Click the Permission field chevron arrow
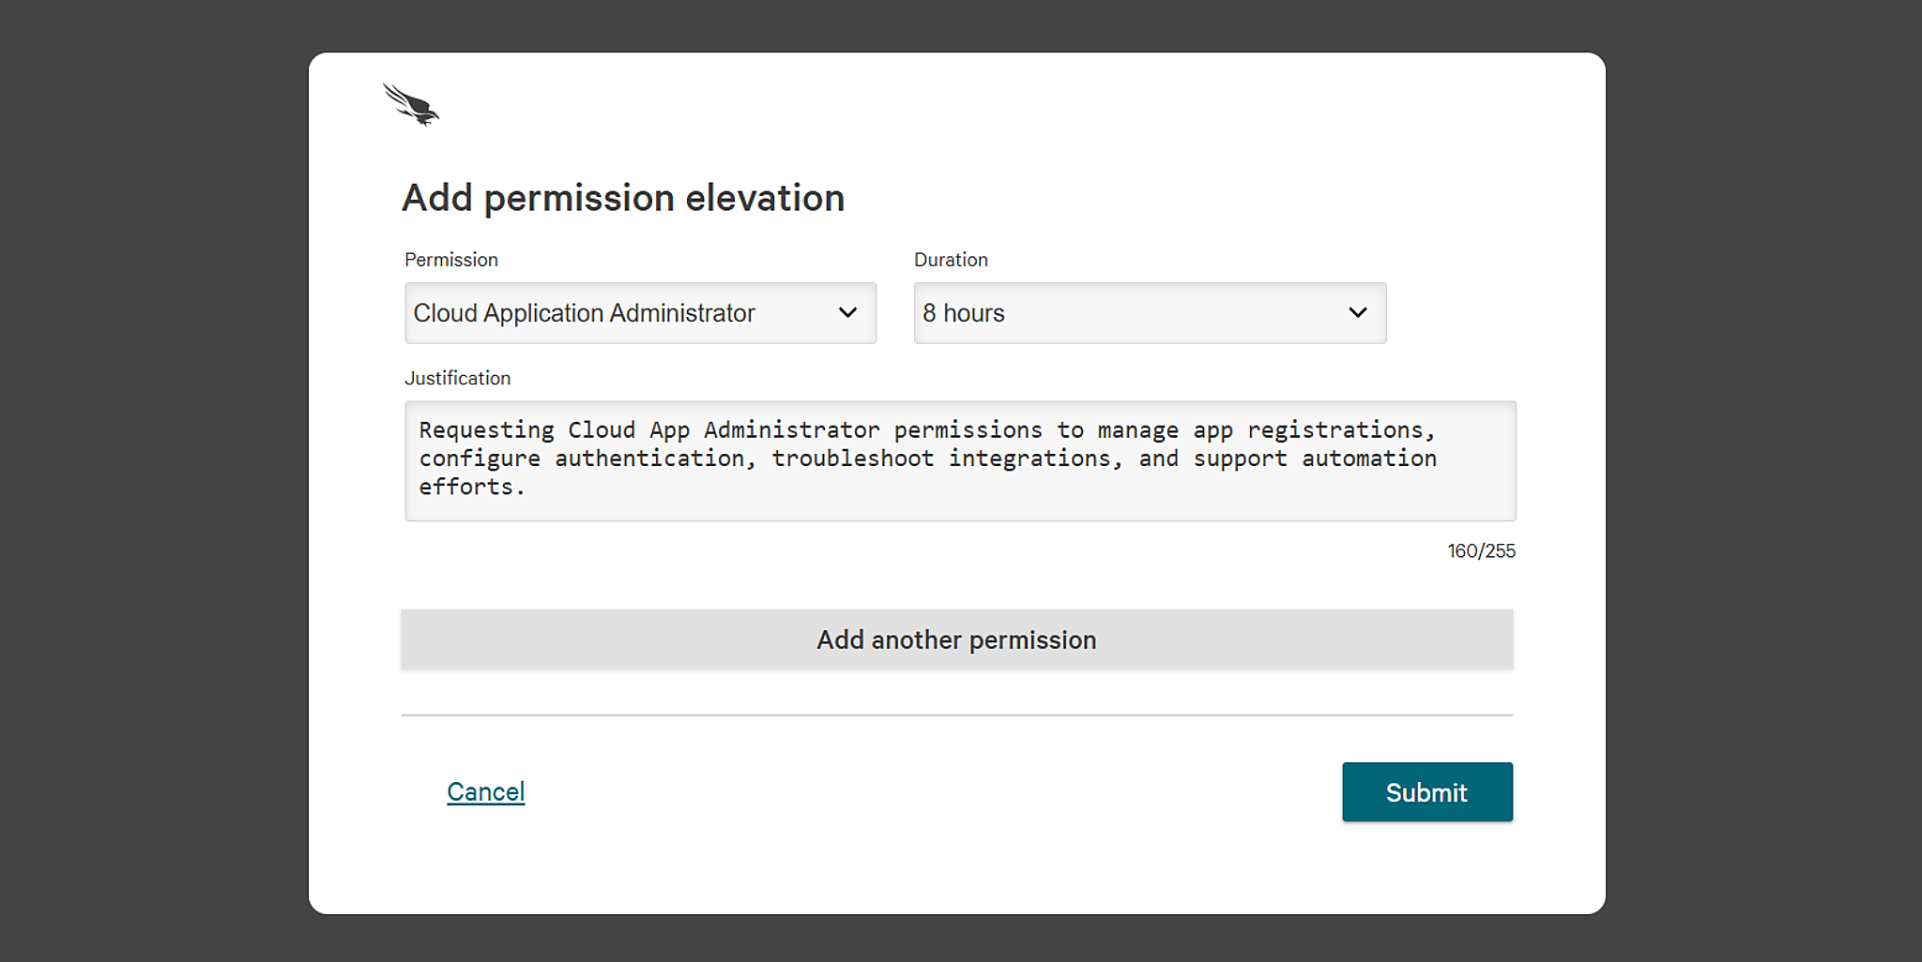The width and height of the screenshot is (1922, 962). (847, 313)
